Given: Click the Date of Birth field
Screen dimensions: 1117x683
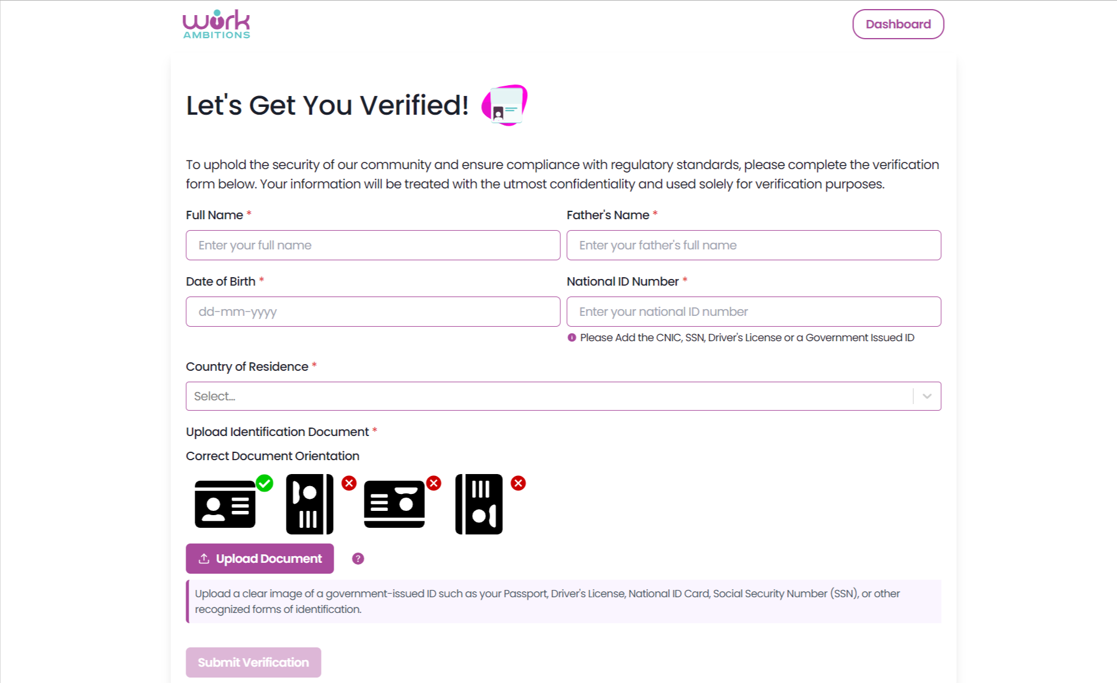Looking at the screenshot, I should point(373,312).
